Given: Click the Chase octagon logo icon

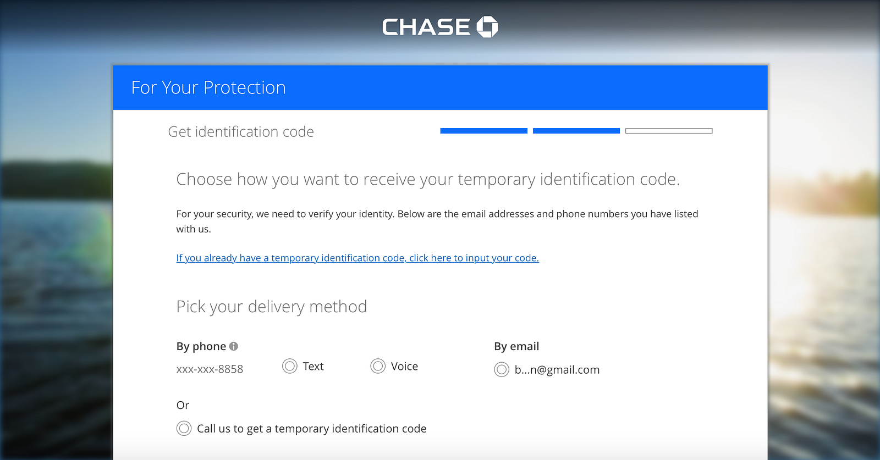Looking at the screenshot, I should pos(487,27).
